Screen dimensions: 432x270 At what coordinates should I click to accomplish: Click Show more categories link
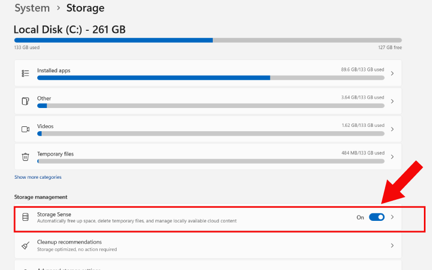(x=38, y=177)
